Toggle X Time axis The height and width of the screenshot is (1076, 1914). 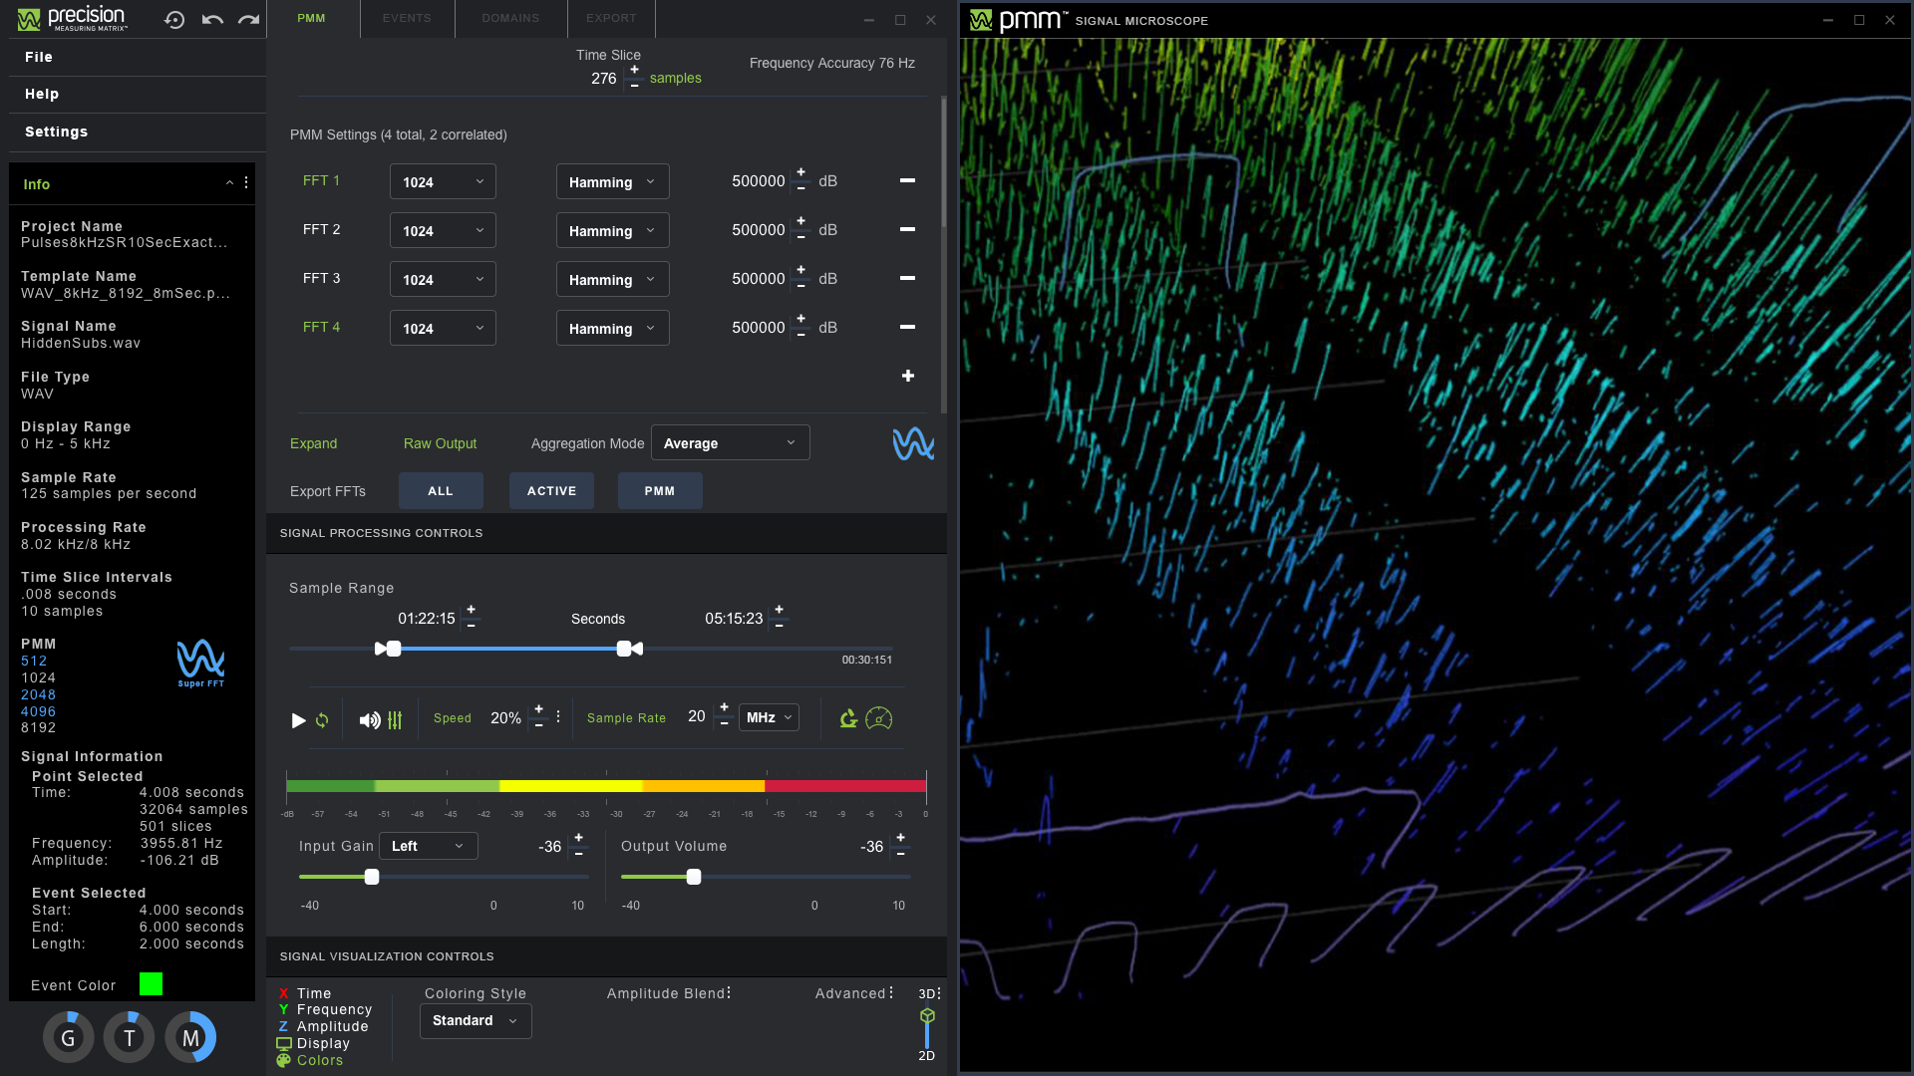coord(305,993)
